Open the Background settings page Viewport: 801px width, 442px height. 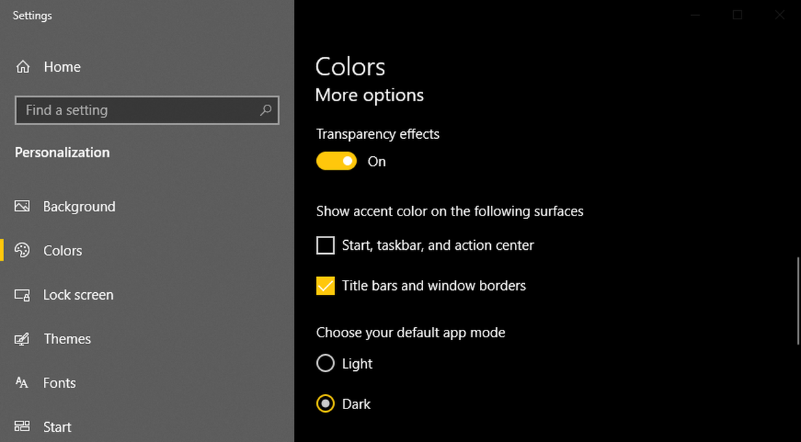[79, 207]
